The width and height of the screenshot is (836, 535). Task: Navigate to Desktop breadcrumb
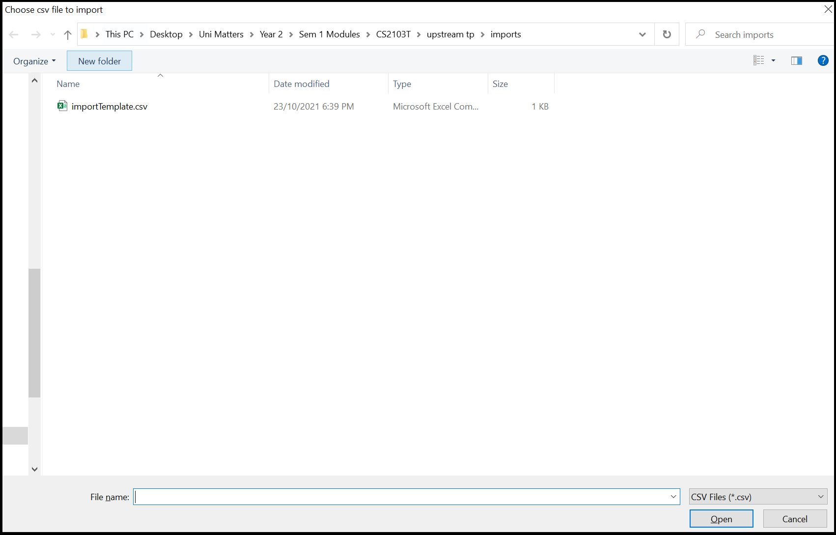(166, 34)
